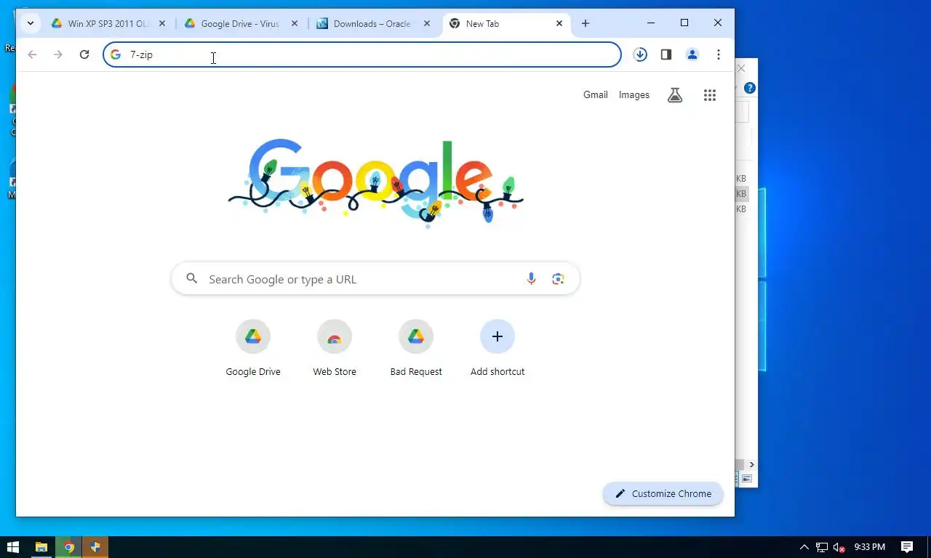
Task: Click the Google icon in address bar
Action: [x=115, y=54]
